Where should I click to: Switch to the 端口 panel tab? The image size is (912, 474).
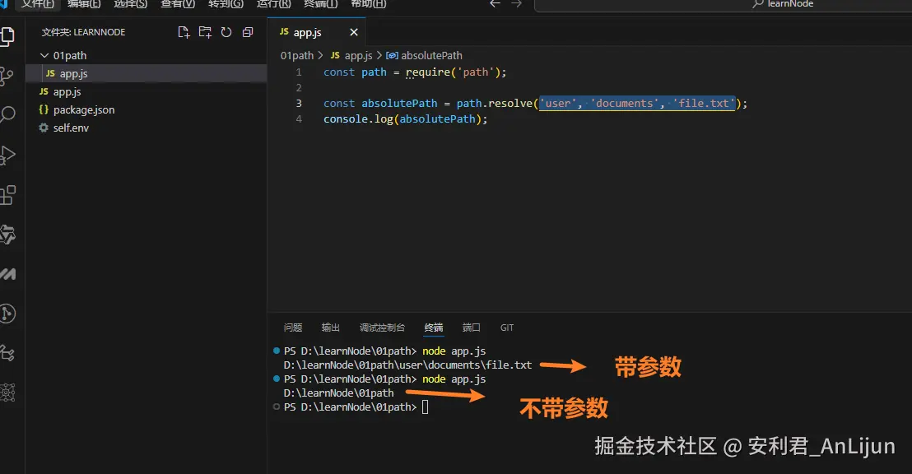(x=471, y=328)
